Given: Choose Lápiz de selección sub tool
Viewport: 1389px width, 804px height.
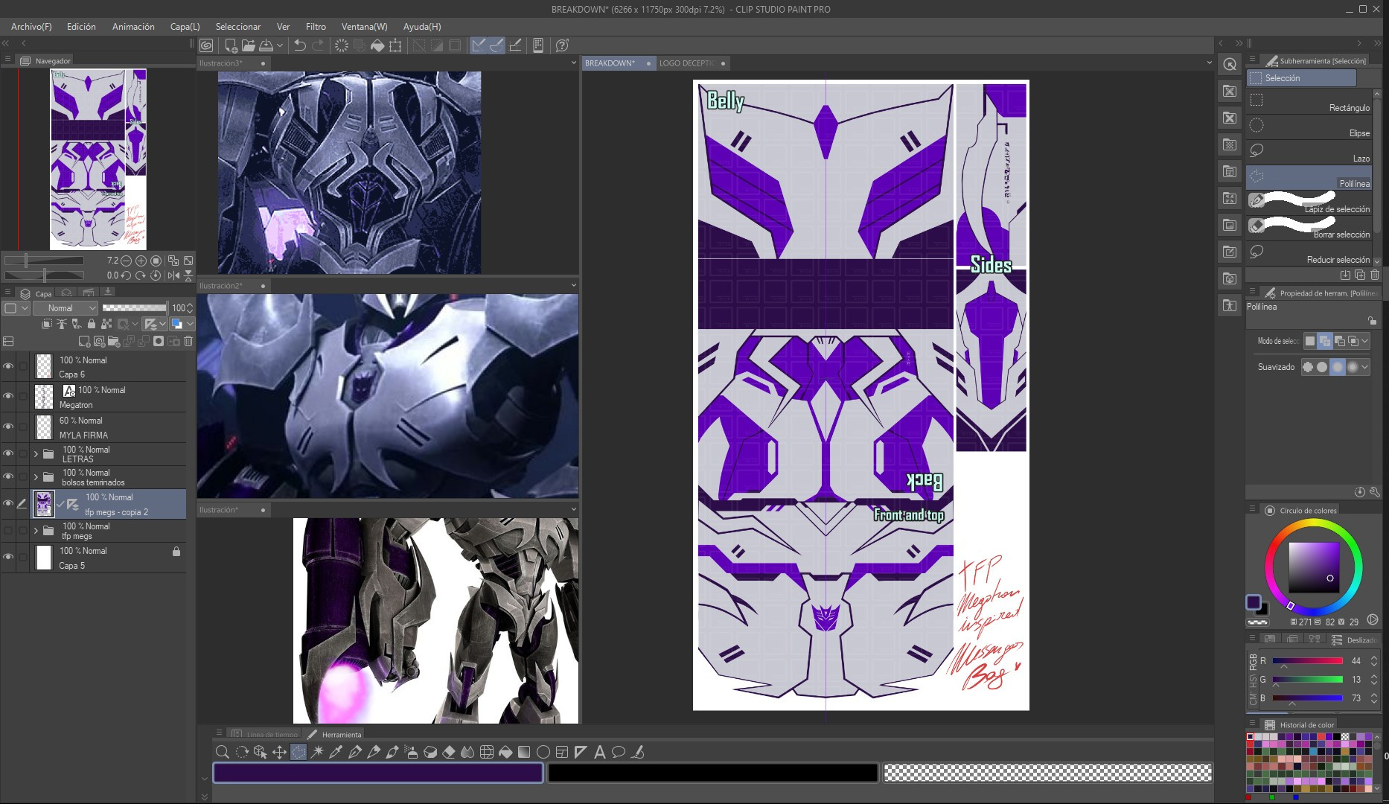Looking at the screenshot, I should pyautogui.click(x=1309, y=204).
